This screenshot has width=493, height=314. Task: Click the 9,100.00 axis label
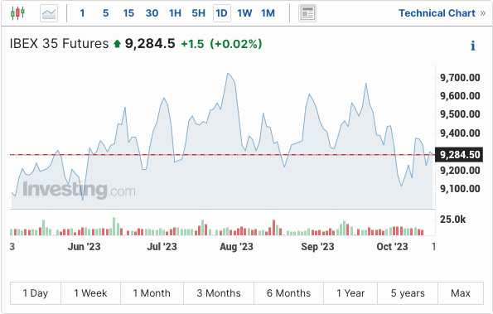click(460, 189)
